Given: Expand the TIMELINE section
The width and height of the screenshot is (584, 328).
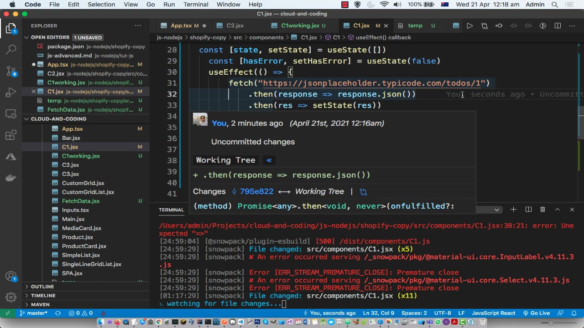Looking at the screenshot, I should [x=43, y=296].
